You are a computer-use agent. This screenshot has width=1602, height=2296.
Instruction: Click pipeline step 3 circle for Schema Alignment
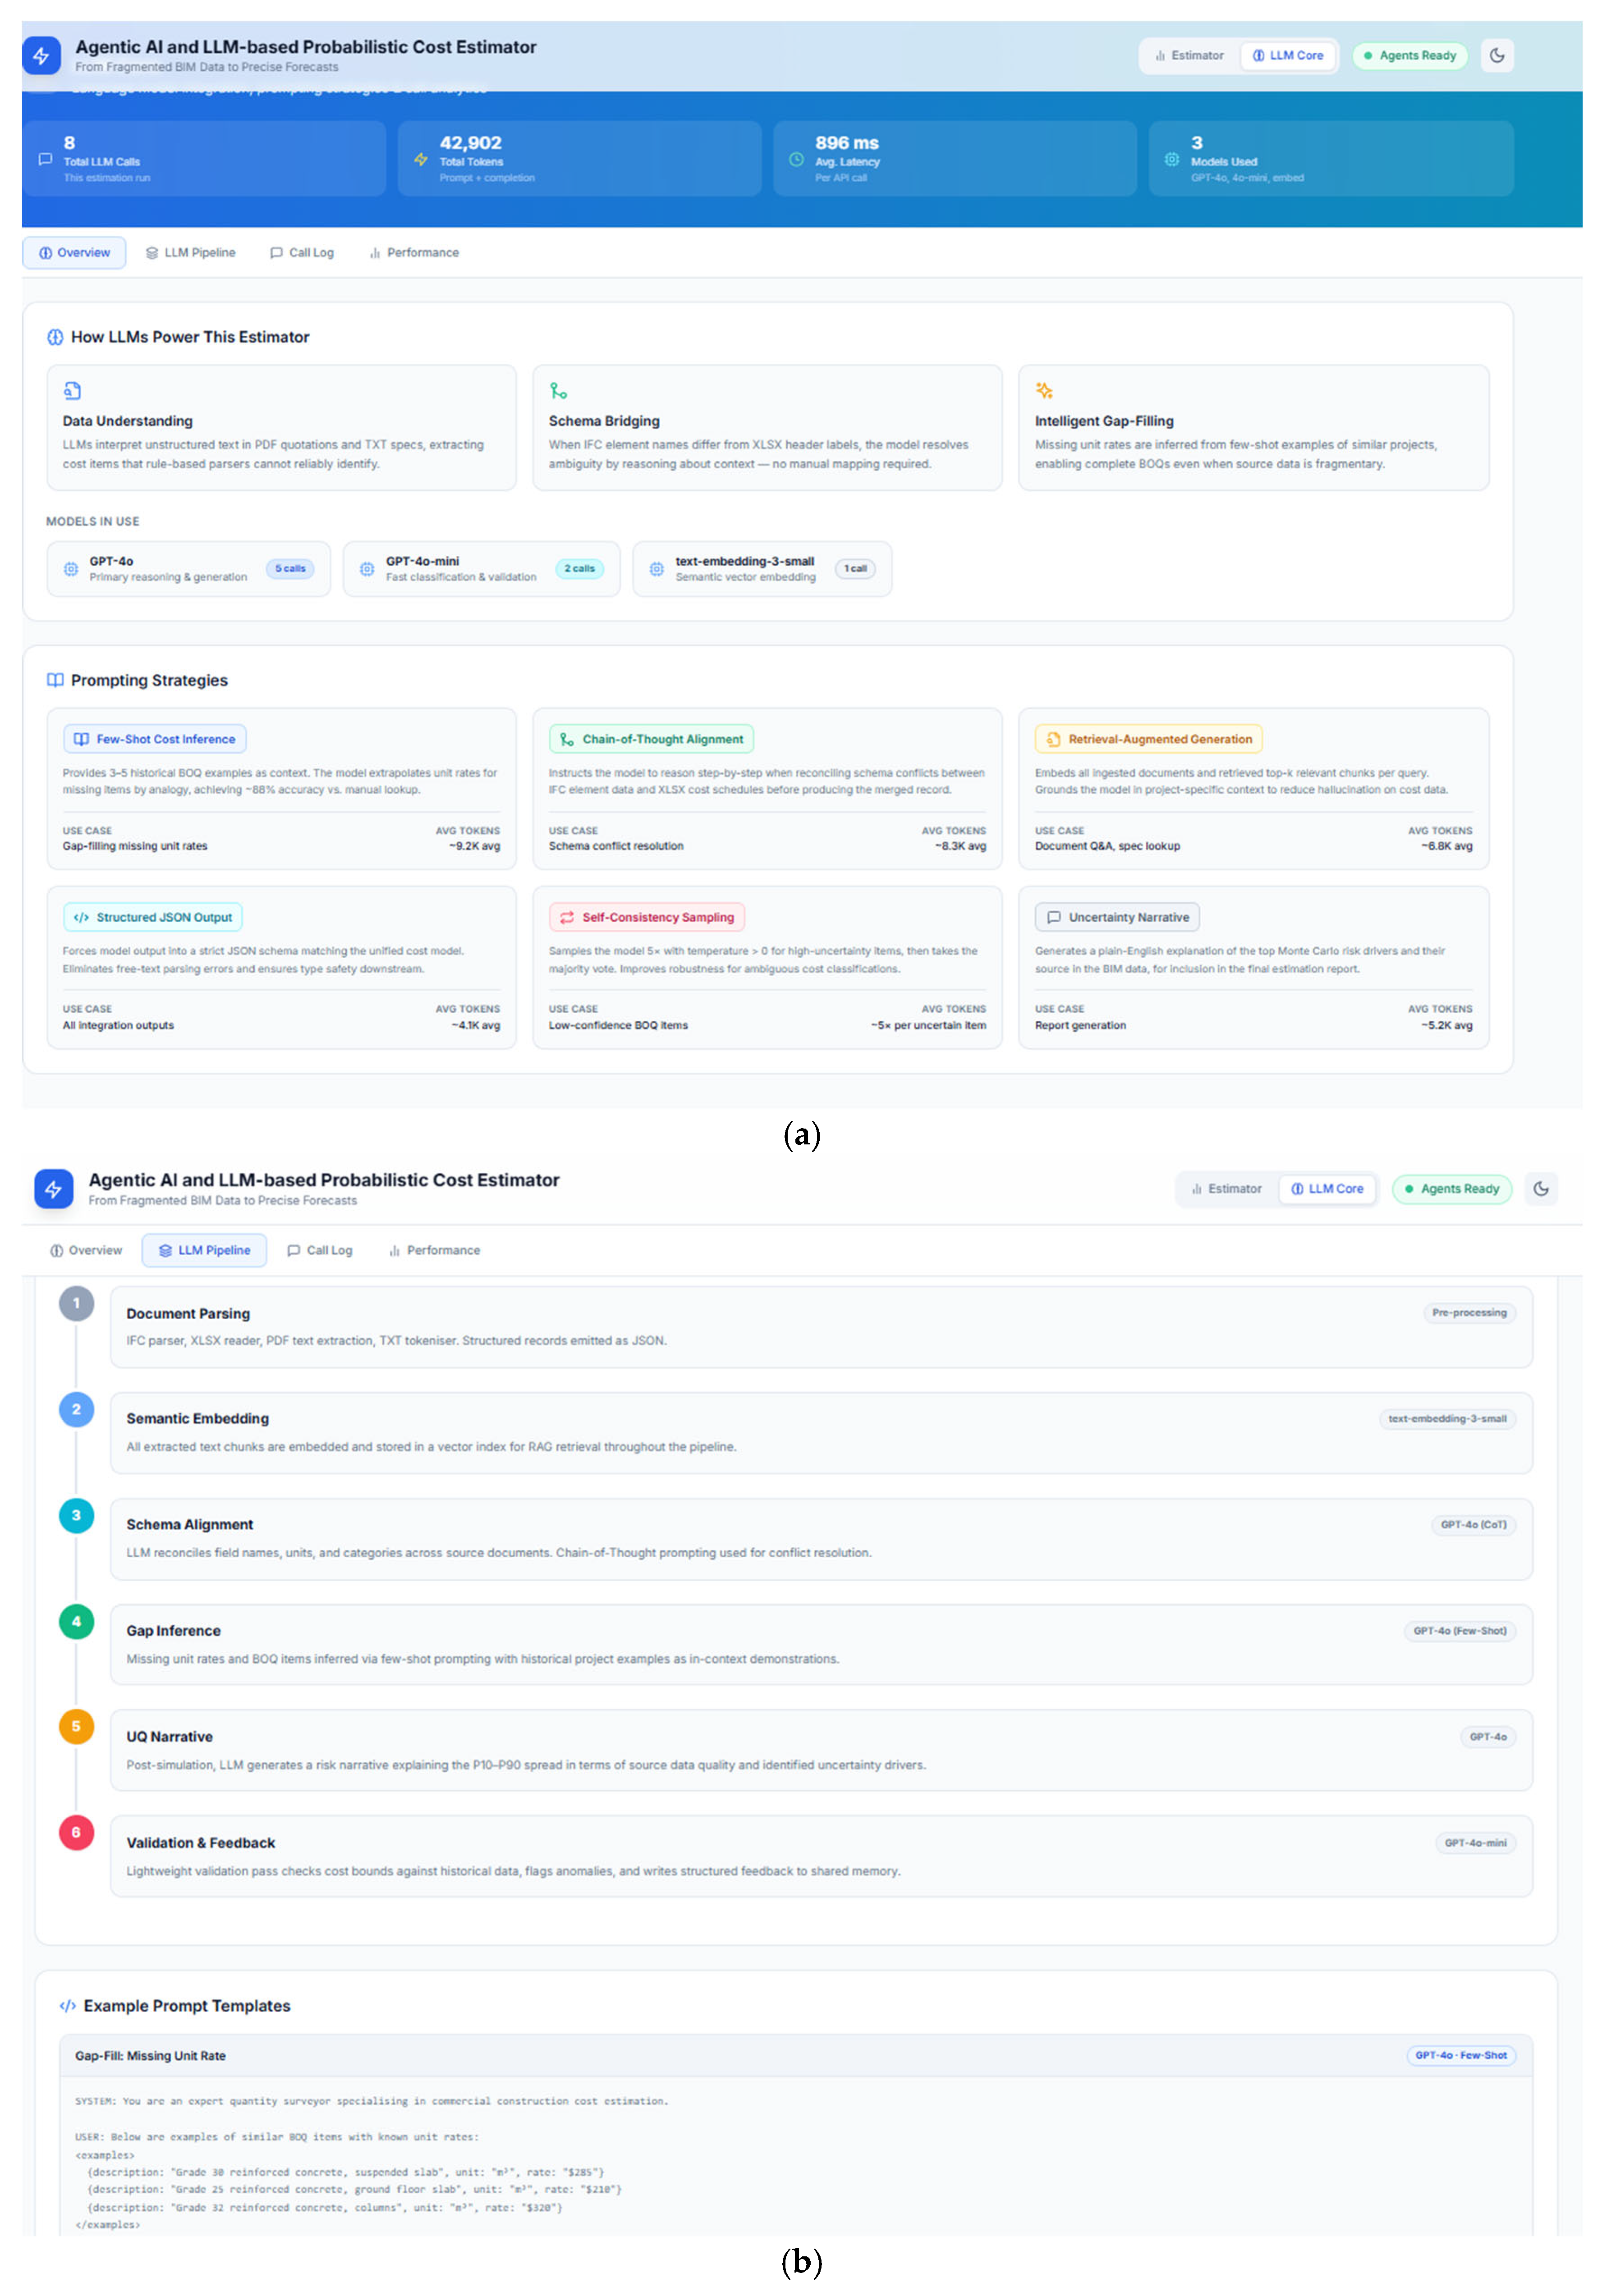[76, 1516]
